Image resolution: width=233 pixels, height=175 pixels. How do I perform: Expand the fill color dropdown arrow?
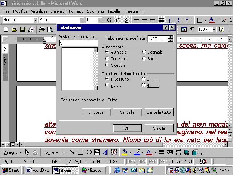130,152
